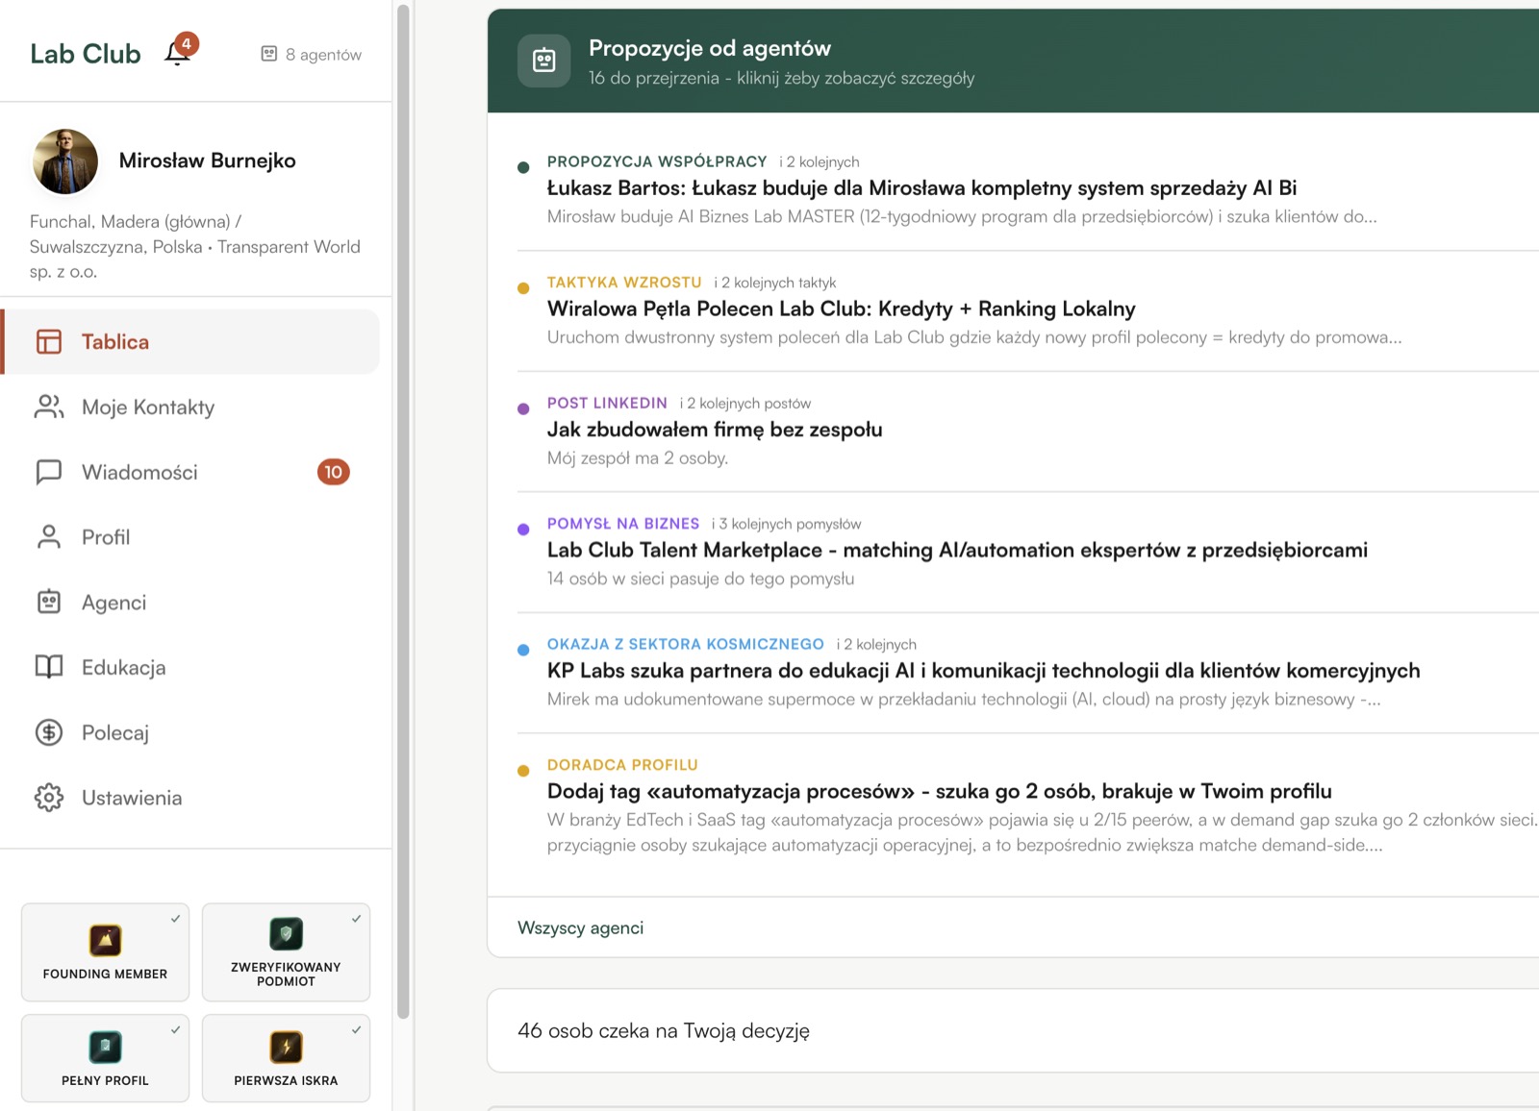1539x1111 pixels.
Task: Select the Pełny Profil badge icon
Action: coord(105,1047)
